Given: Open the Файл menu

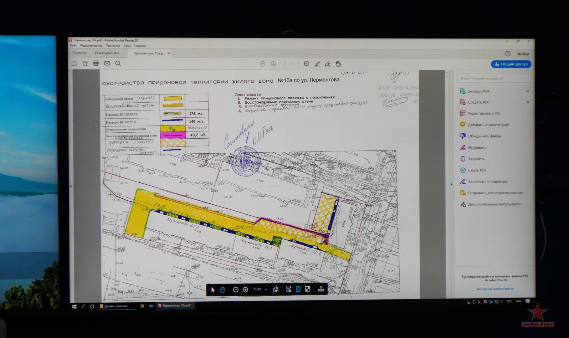Looking at the screenshot, I should 73,46.
